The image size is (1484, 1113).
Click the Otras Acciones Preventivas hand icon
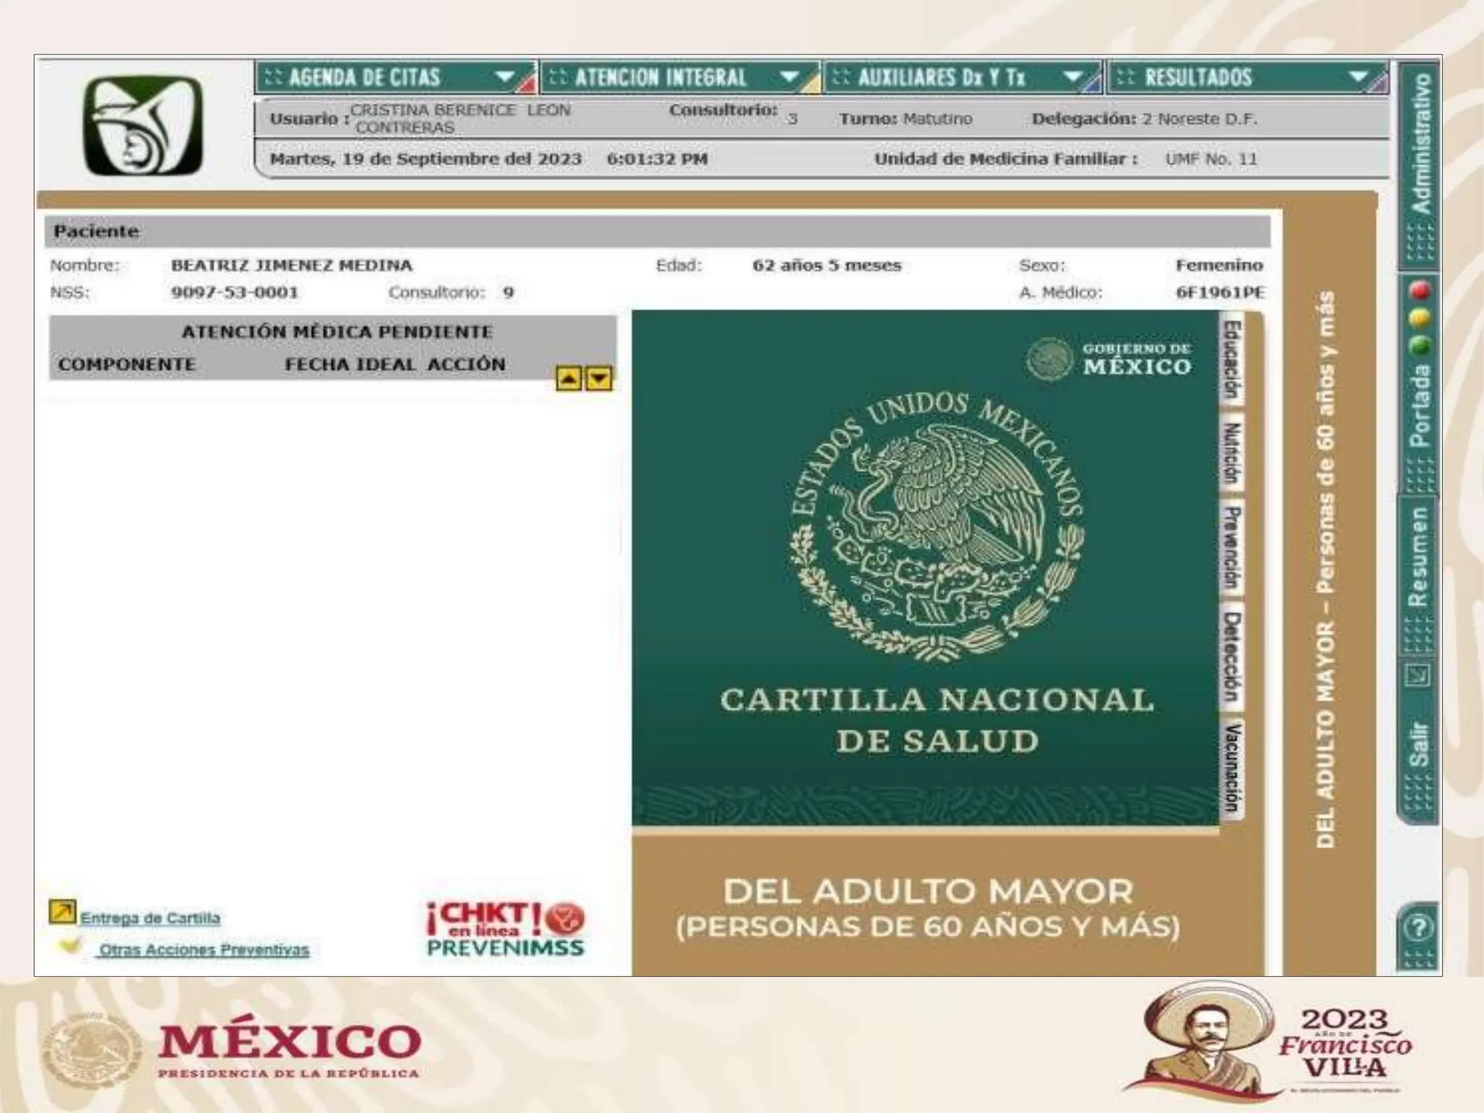tap(70, 945)
